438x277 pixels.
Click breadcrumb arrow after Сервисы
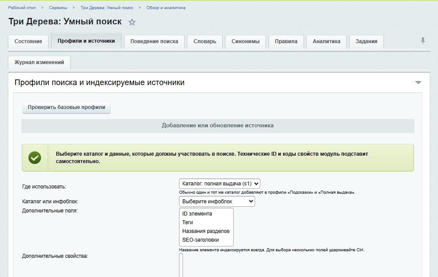[74, 8]
